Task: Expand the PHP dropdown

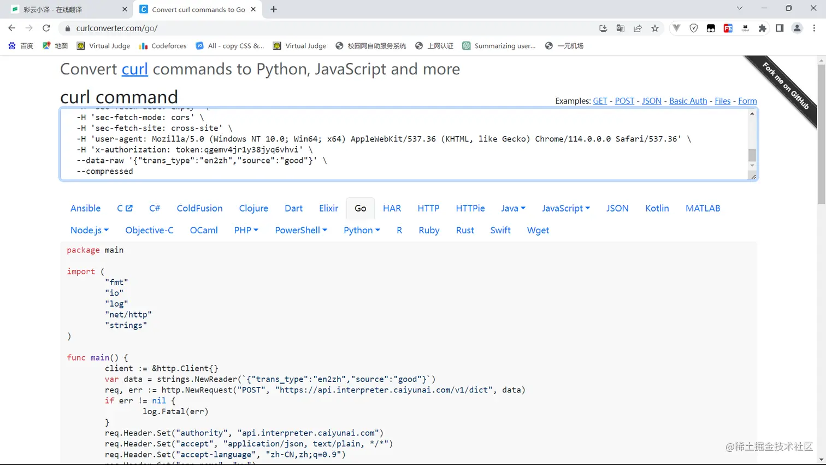Action: pos(246,230)
